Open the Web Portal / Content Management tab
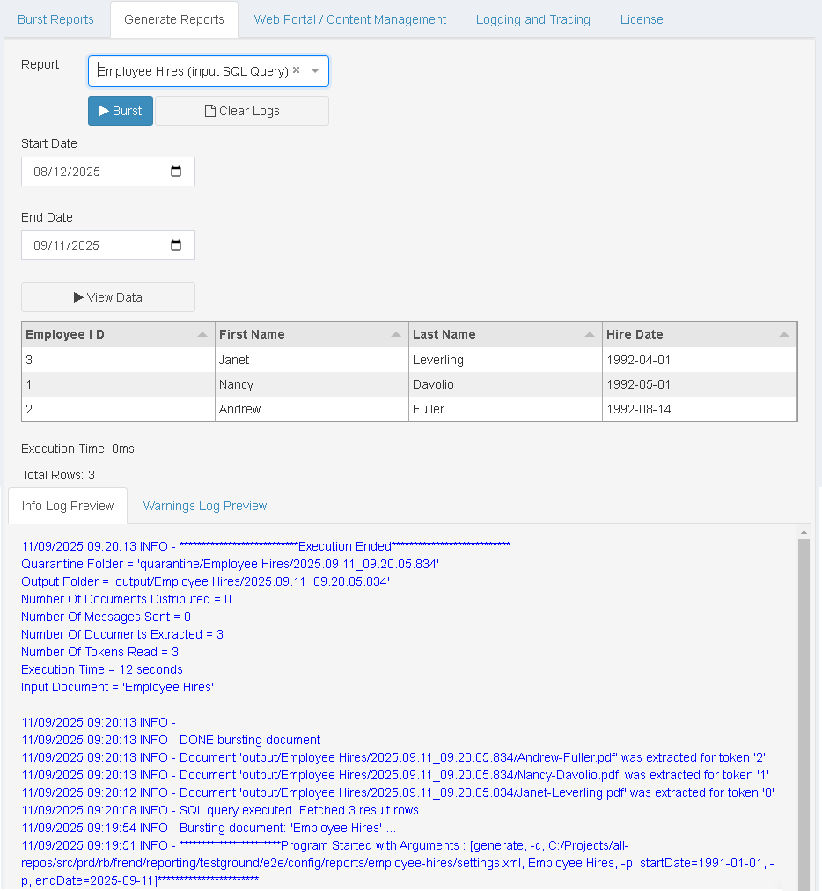 tap(350, 19)
